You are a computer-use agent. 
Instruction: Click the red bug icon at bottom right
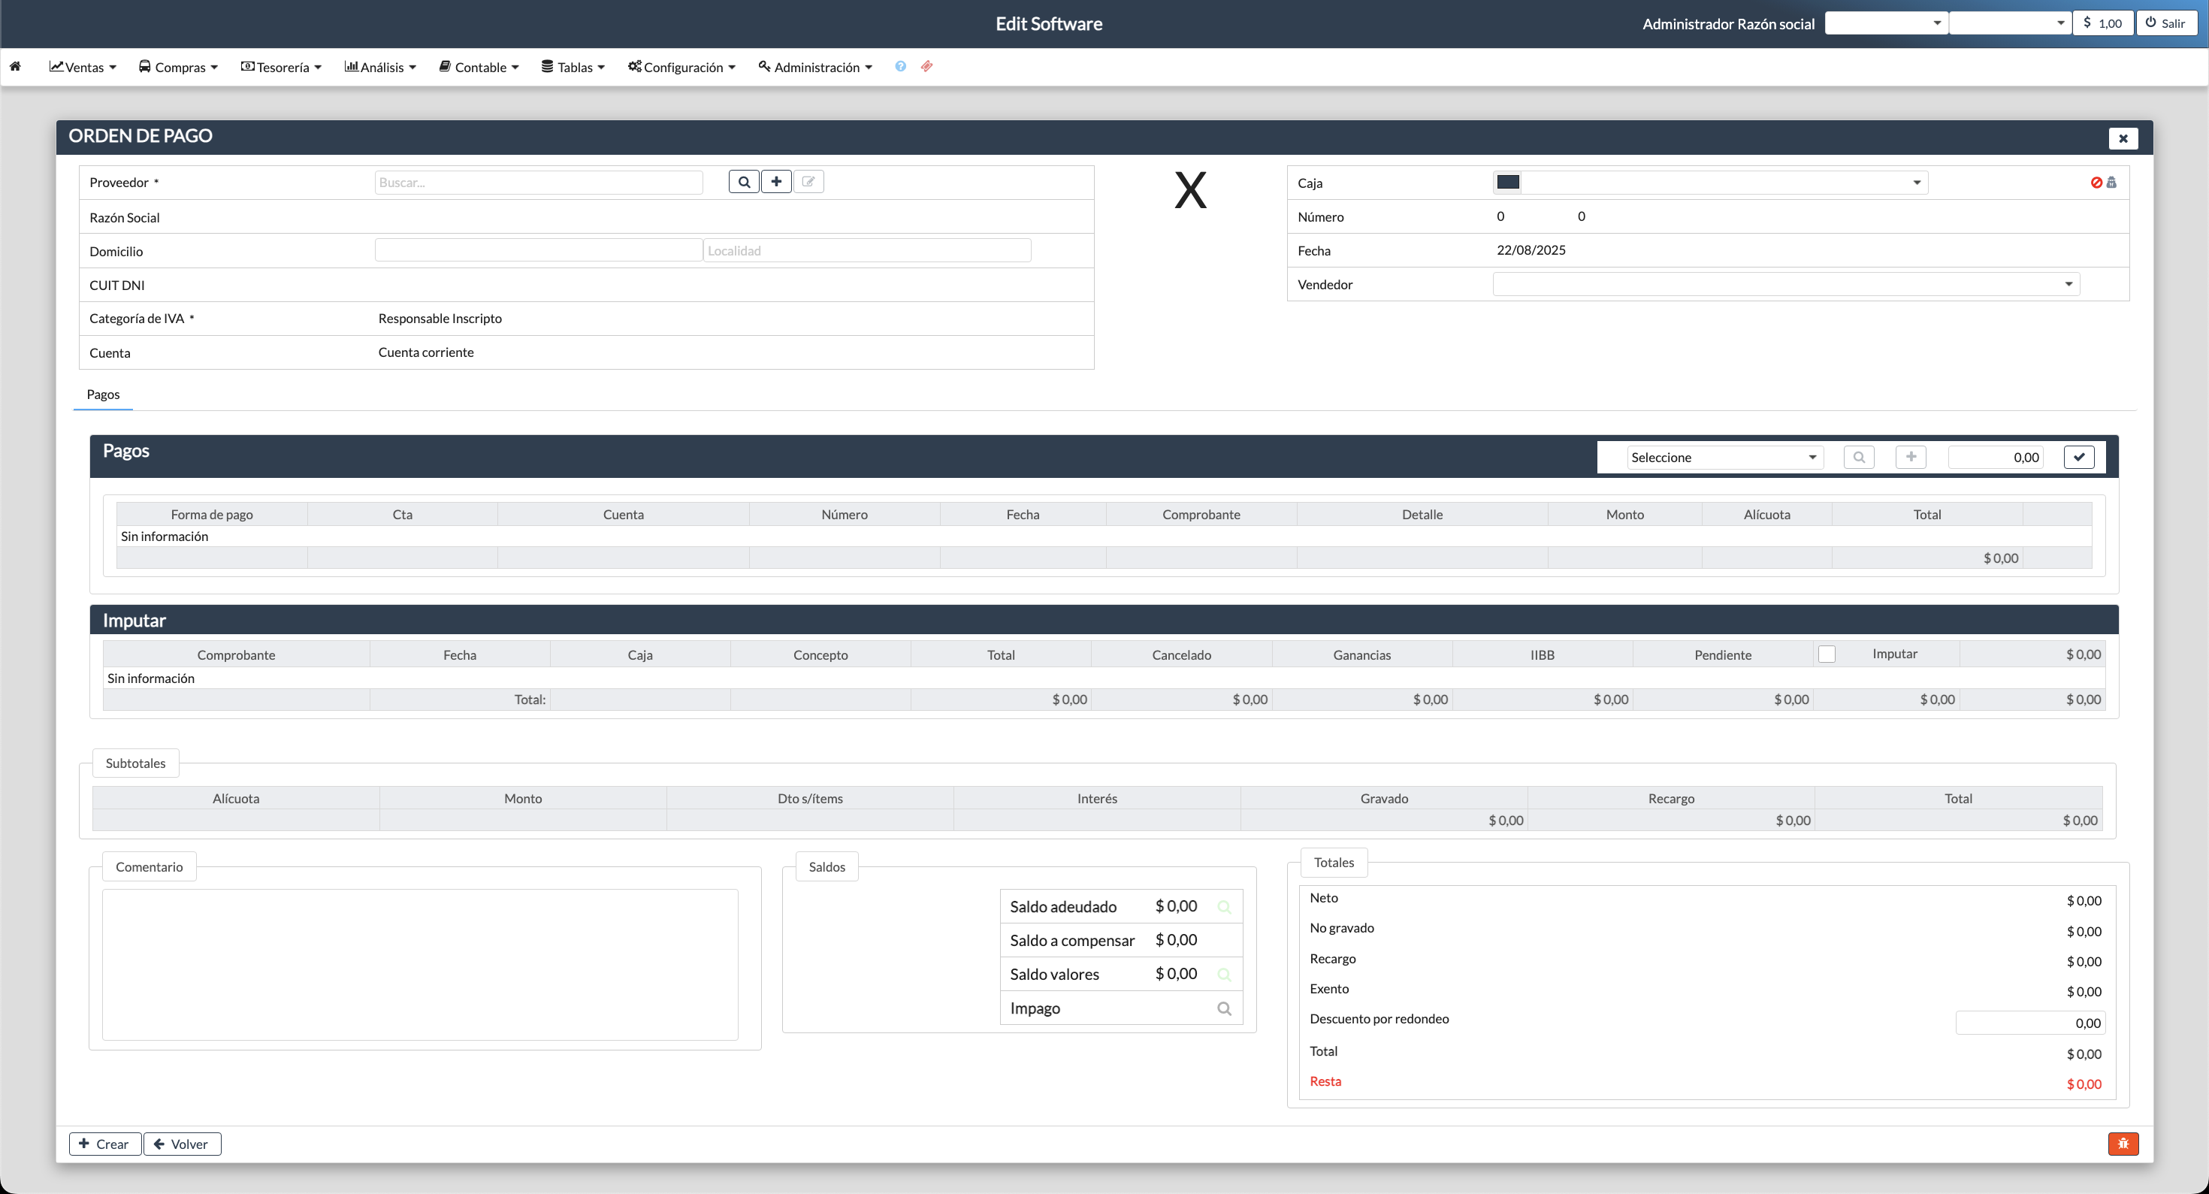pyautogui.click(x=2124, y=1144)
